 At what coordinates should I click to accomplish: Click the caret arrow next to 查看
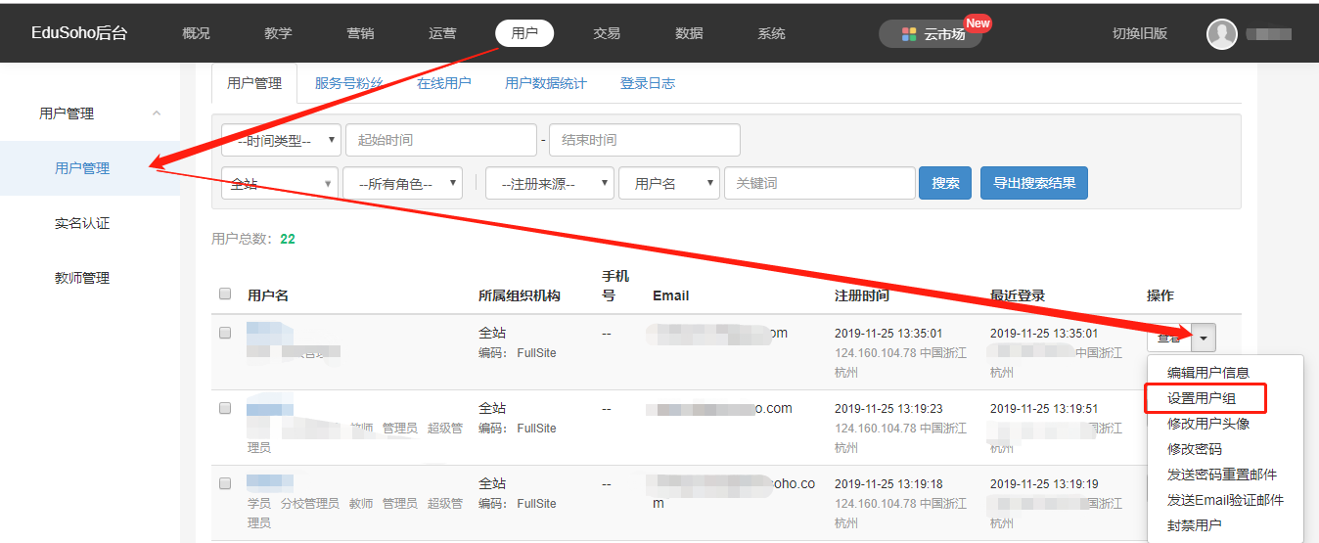pos(1204,338)
